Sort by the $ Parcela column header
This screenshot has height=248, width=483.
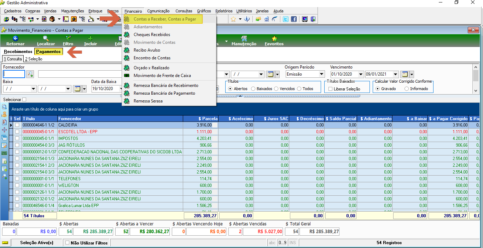tap(200, 119)
